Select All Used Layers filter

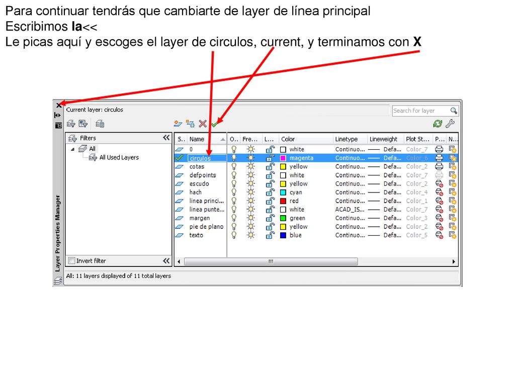coord(119,157)
